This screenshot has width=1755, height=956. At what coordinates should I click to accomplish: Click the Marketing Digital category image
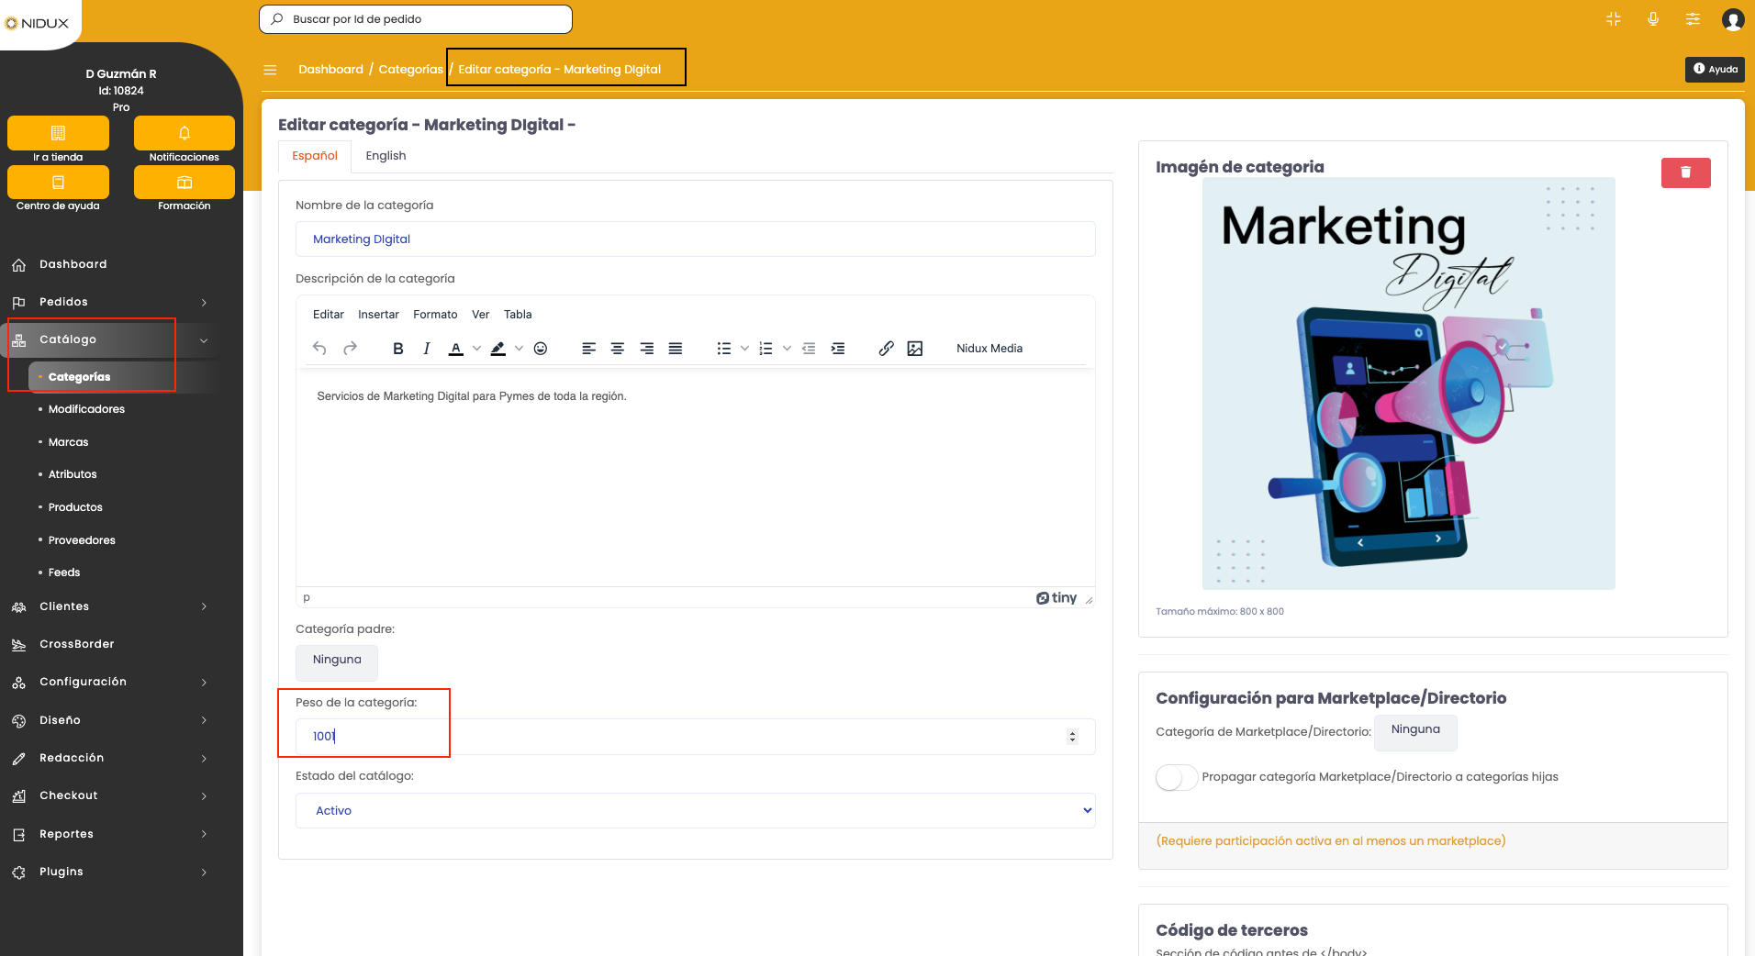click(x=1409, y=384)
